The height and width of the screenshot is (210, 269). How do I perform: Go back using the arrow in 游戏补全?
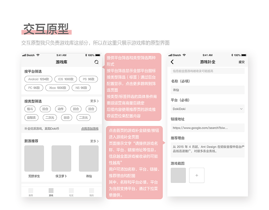pyautogui.click(x=172, y=62)
